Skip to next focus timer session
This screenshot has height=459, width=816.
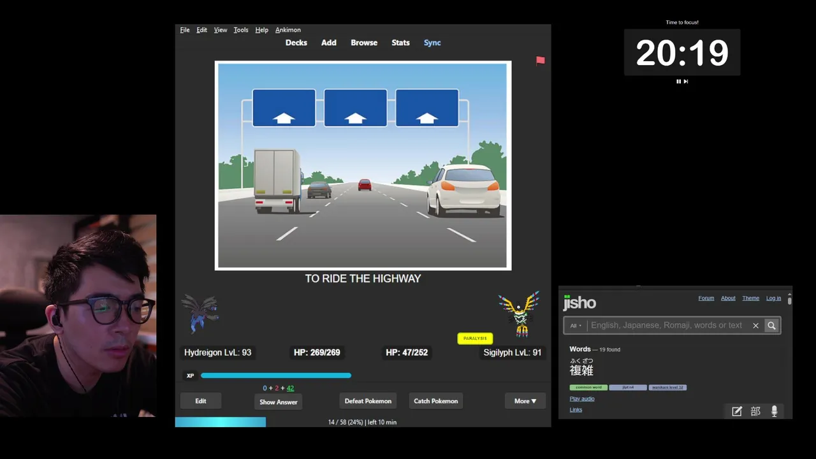(686, 82)
